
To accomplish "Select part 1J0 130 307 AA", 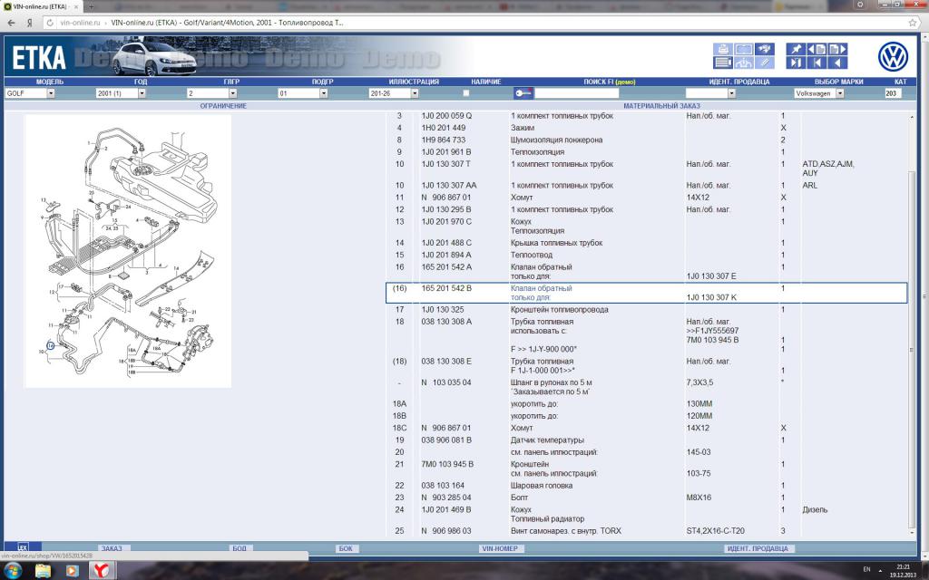I will pyautogui.click(x=449, y=185).
